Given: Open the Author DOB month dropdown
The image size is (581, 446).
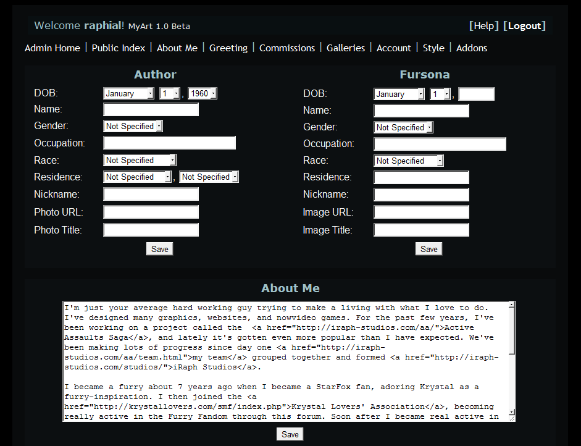Looking at the screenshot, I should pos(128,93).
